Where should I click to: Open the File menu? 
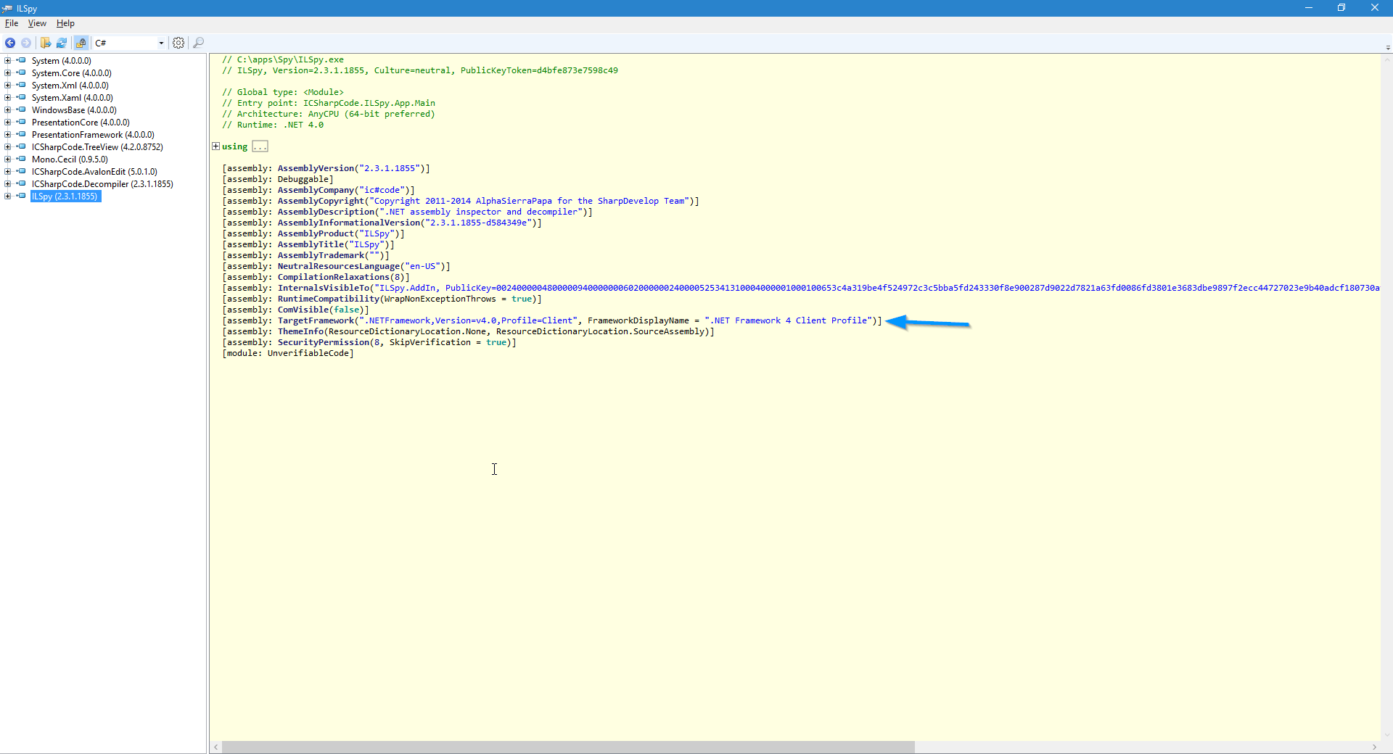(12, 23)
